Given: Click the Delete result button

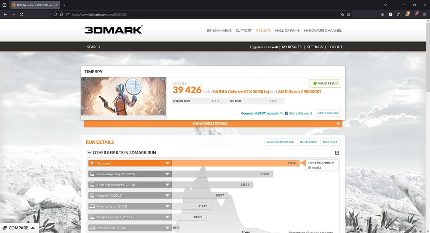Looking at the screenshot, I should click(x=308, y=142).
